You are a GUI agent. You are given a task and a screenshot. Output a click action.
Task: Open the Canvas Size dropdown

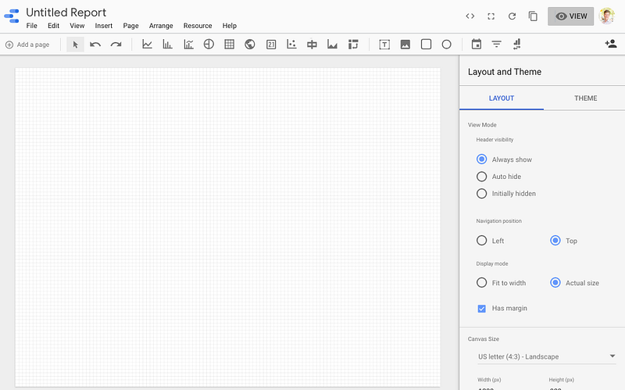coord(546,356)
